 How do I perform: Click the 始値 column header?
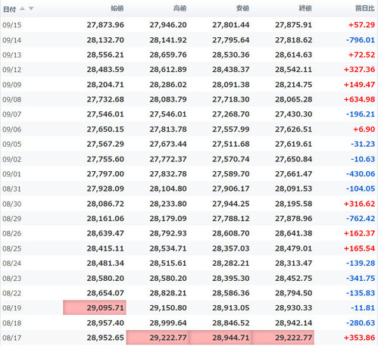pyautogui.click(x=117, y=8)
